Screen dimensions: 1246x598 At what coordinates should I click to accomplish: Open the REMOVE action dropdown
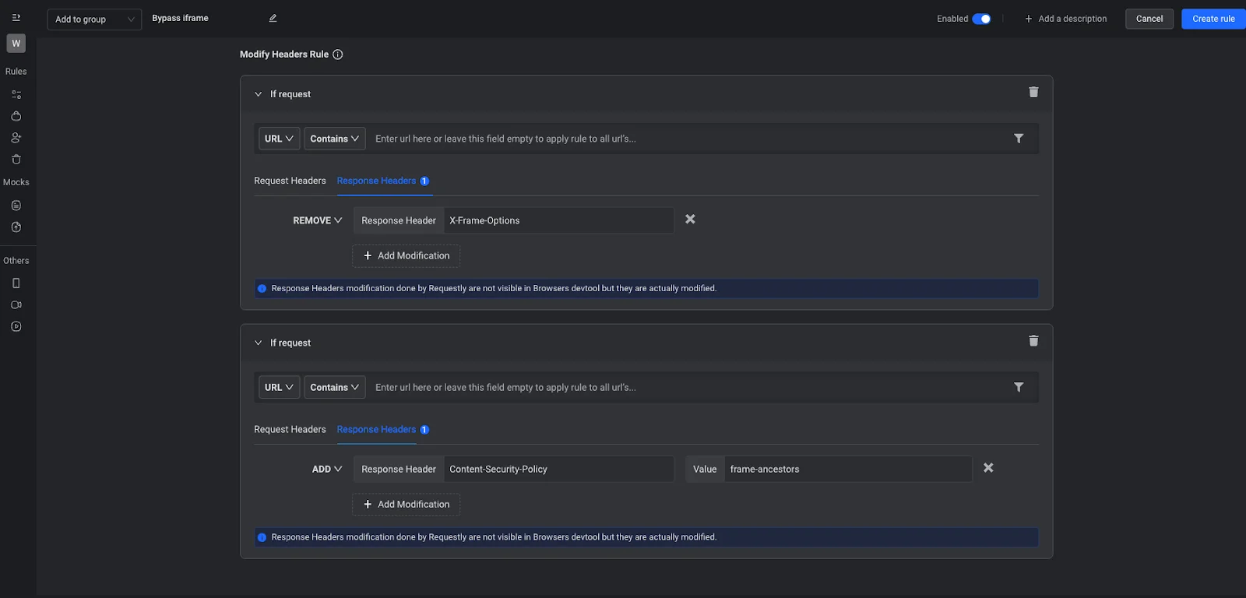[317, 220]
